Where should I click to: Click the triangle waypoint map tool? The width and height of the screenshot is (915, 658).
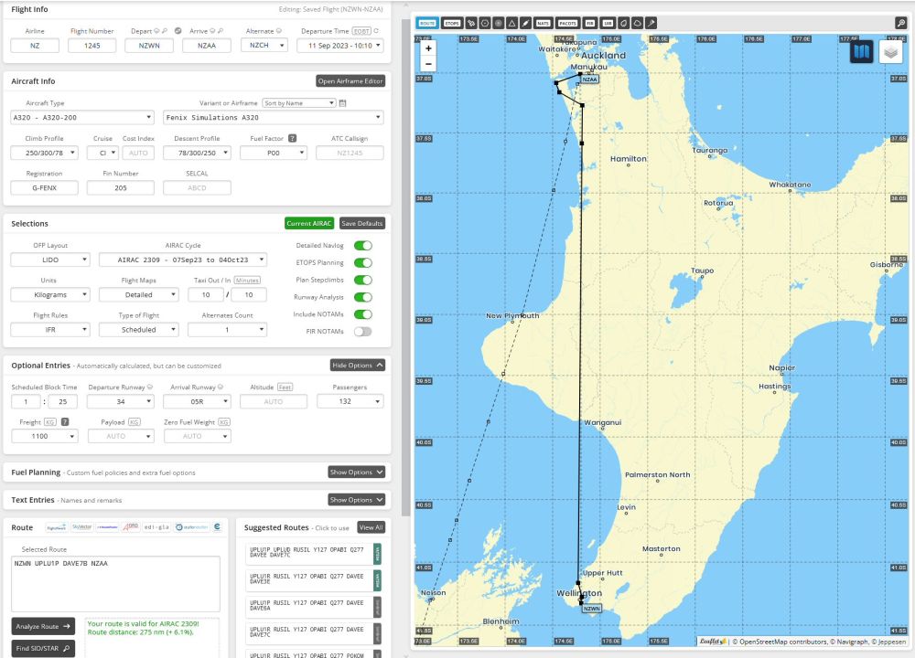pyautogui.click(x=511, y=24)
